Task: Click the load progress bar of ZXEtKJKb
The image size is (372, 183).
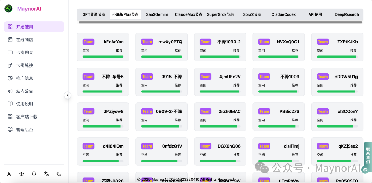Action: pyautogui.click(x=337, y=57)
